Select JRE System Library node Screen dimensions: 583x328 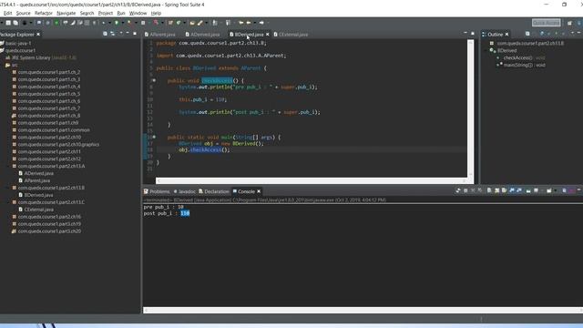coord(41,57)
